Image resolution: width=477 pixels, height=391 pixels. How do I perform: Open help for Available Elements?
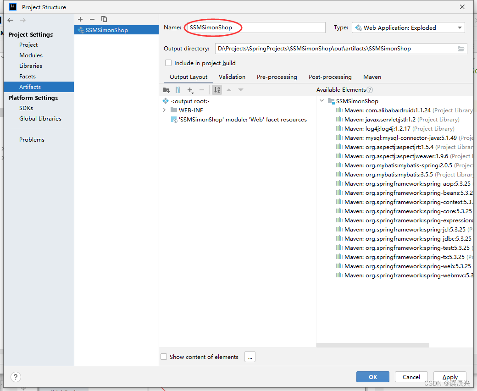[x=370, y=90]
